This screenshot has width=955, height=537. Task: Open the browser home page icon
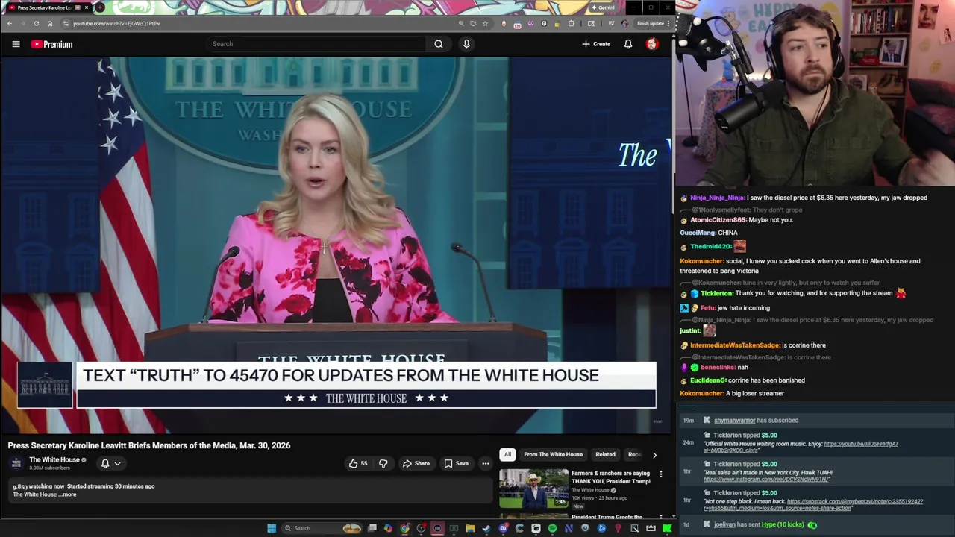pyautogui.click(x=50, y=23)
